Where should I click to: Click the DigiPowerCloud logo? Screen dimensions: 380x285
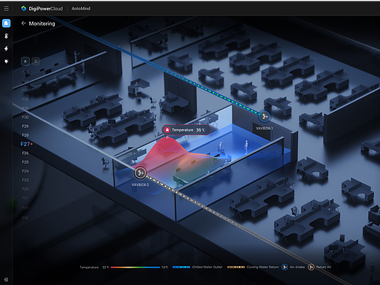coord(42,9)
